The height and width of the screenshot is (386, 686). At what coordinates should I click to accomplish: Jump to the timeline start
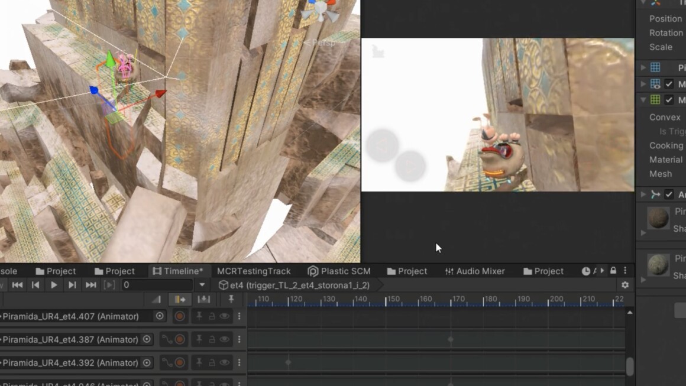point(17,285)
